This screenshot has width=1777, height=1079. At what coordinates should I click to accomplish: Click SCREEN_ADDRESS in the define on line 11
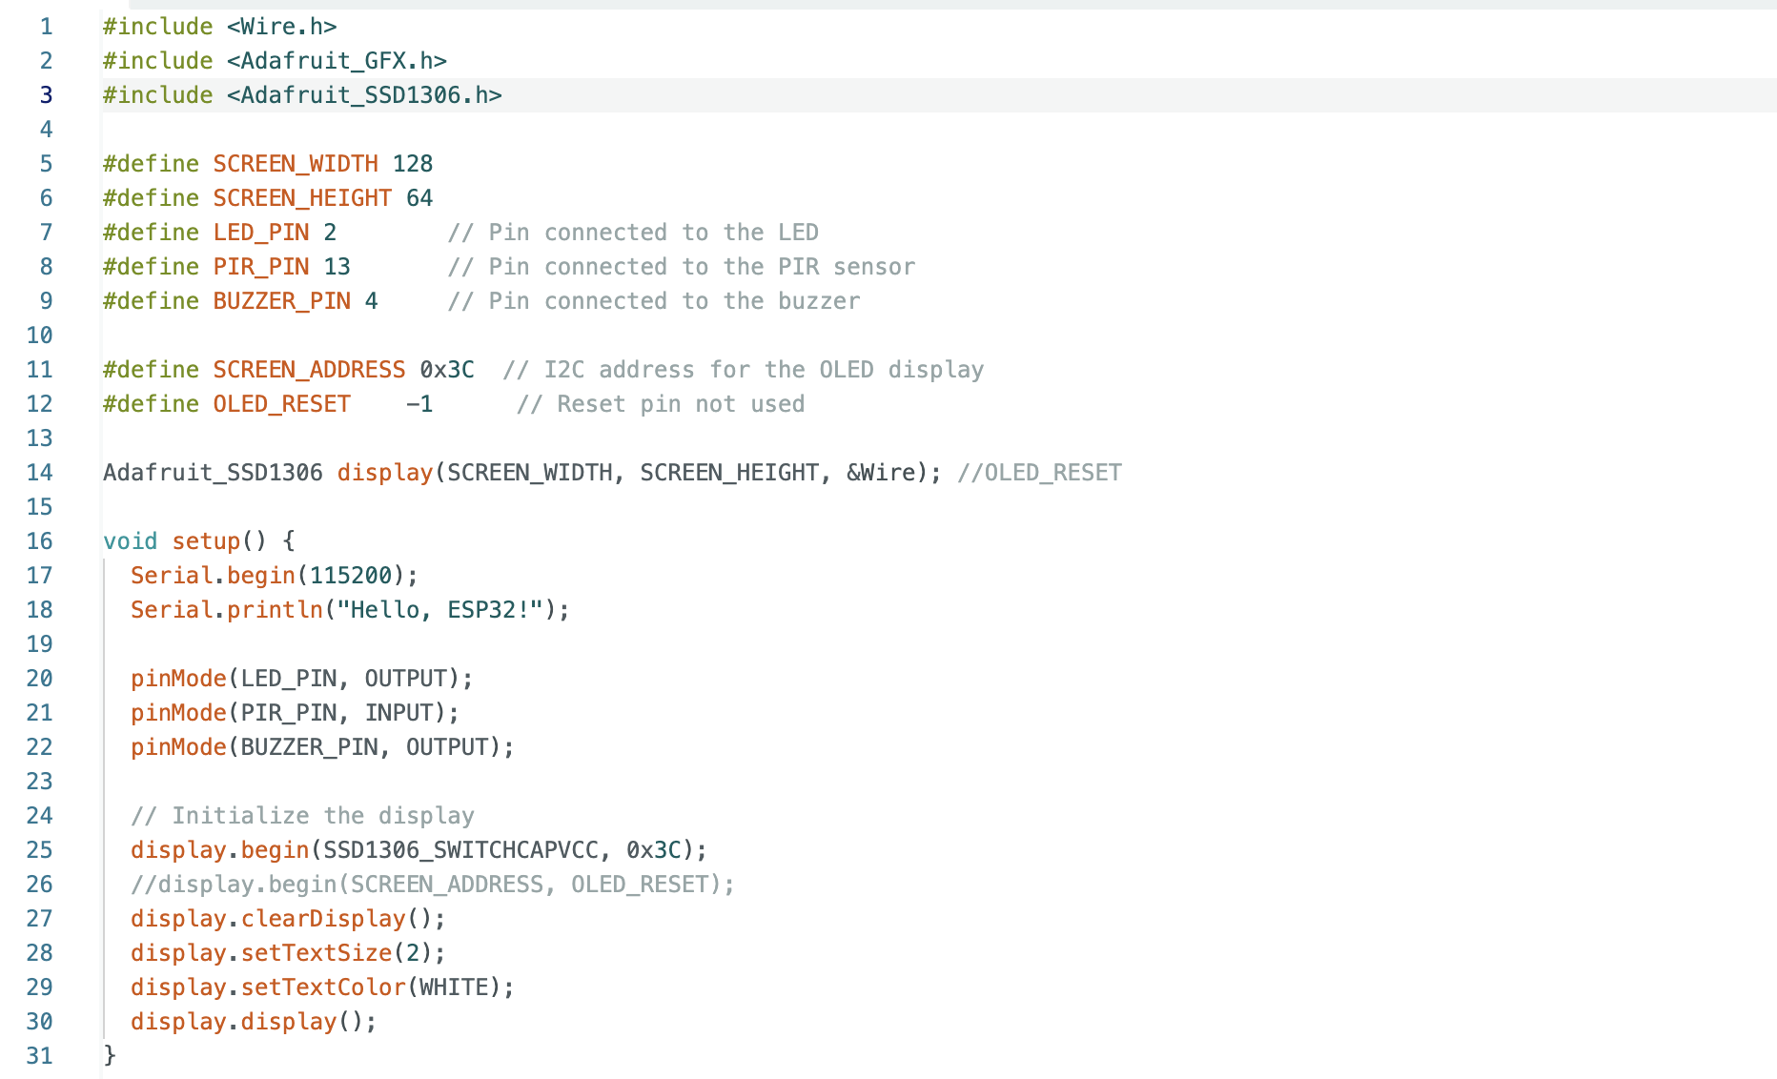pyautogui.click(x=309, y=370)
